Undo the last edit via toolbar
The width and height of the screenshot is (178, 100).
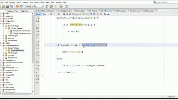tap(17, 6)
